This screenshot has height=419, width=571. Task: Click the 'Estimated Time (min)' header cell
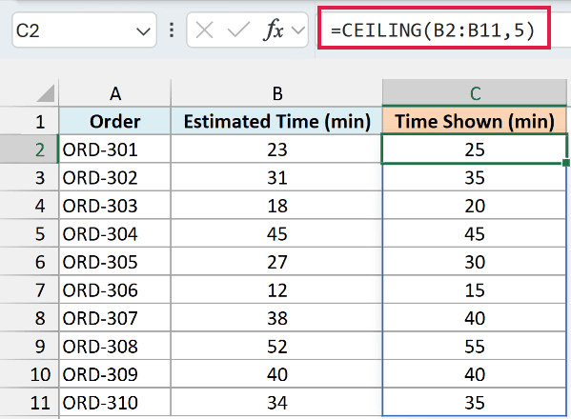(276, 121)
